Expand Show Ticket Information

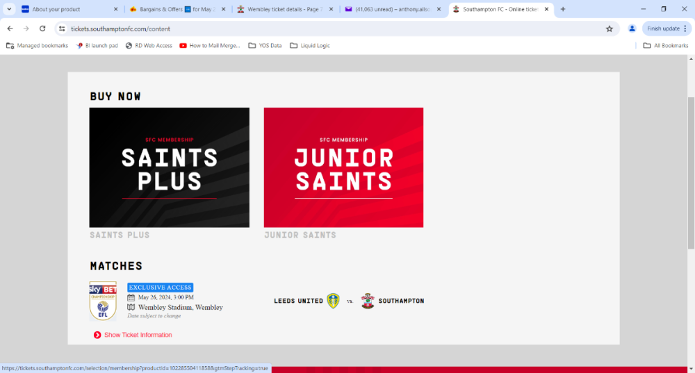pyautogui.click(x=138, y=335)
